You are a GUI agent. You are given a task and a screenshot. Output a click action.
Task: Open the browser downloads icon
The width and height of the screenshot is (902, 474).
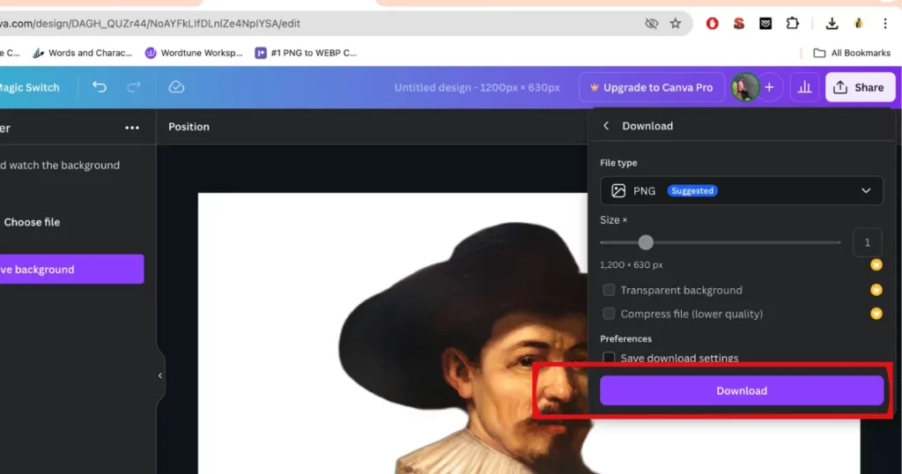click(x=832, y=24)
